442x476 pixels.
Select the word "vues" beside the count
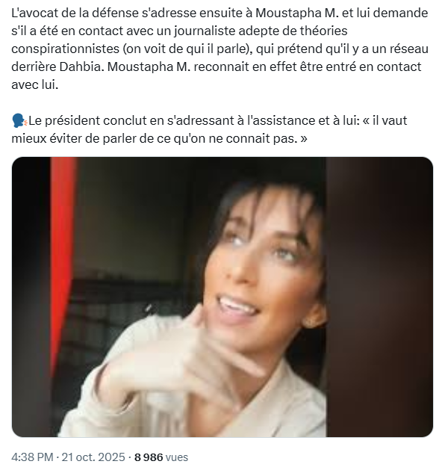pos(177,457)
